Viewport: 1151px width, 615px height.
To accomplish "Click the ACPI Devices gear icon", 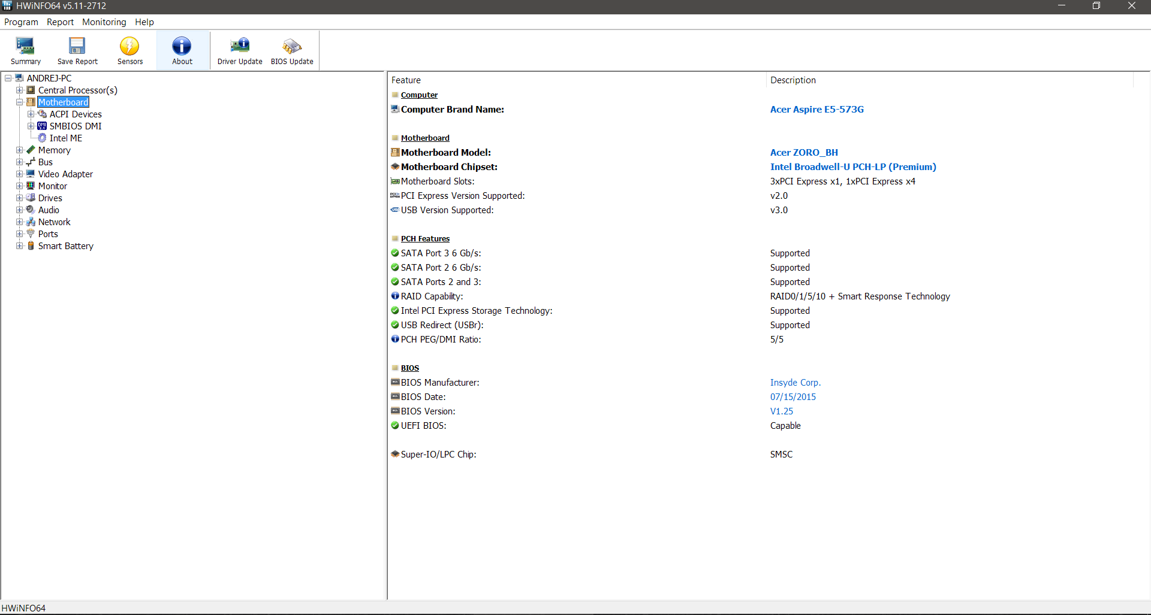I will [x=42, y=114].
